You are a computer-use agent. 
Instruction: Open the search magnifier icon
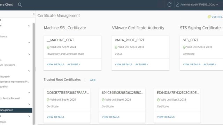[x=20, y=5]
